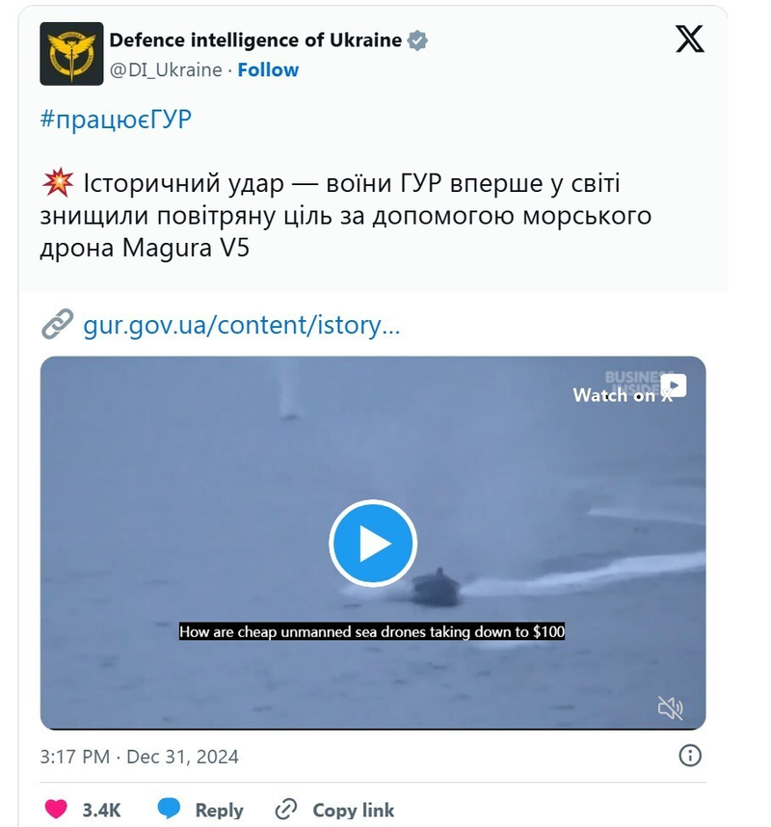Follow the DI_Ukraine account
The width and height of the screenshot is (771, 827).
pyautogui.click(x=268, y=69)
